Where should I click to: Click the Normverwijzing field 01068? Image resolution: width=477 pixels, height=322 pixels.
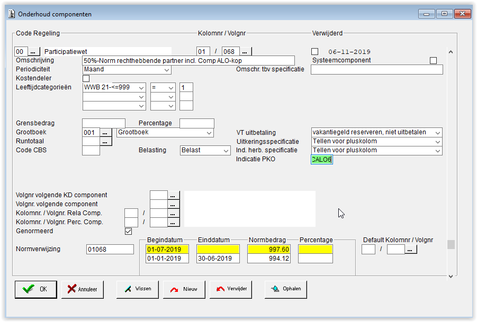(110, 250)
